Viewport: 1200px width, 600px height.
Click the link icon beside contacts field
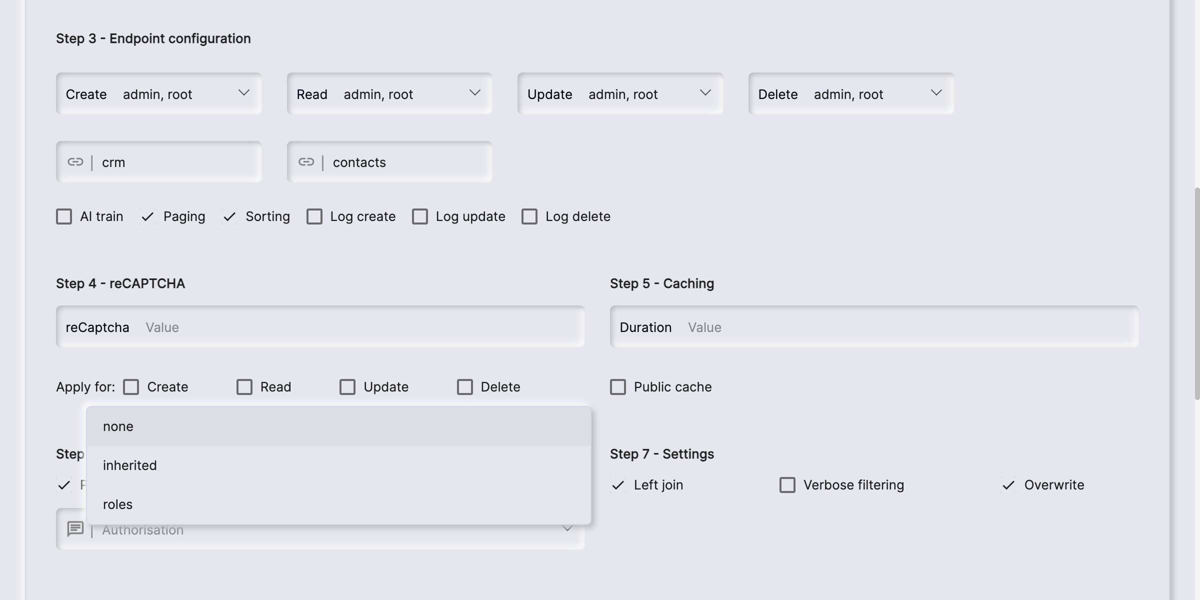306,162
